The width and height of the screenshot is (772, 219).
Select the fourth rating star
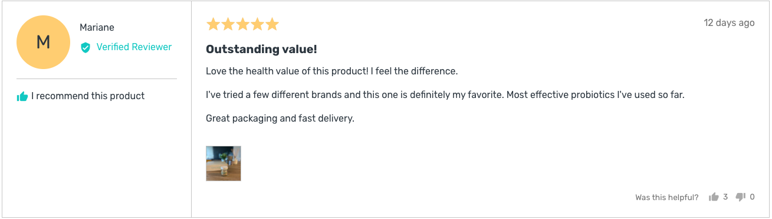coord(257,24)
